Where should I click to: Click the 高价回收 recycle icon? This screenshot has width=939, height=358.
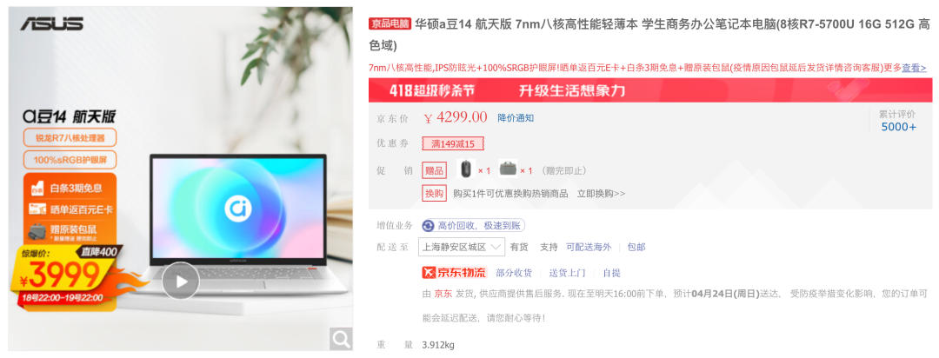click(x=428, y=226)
